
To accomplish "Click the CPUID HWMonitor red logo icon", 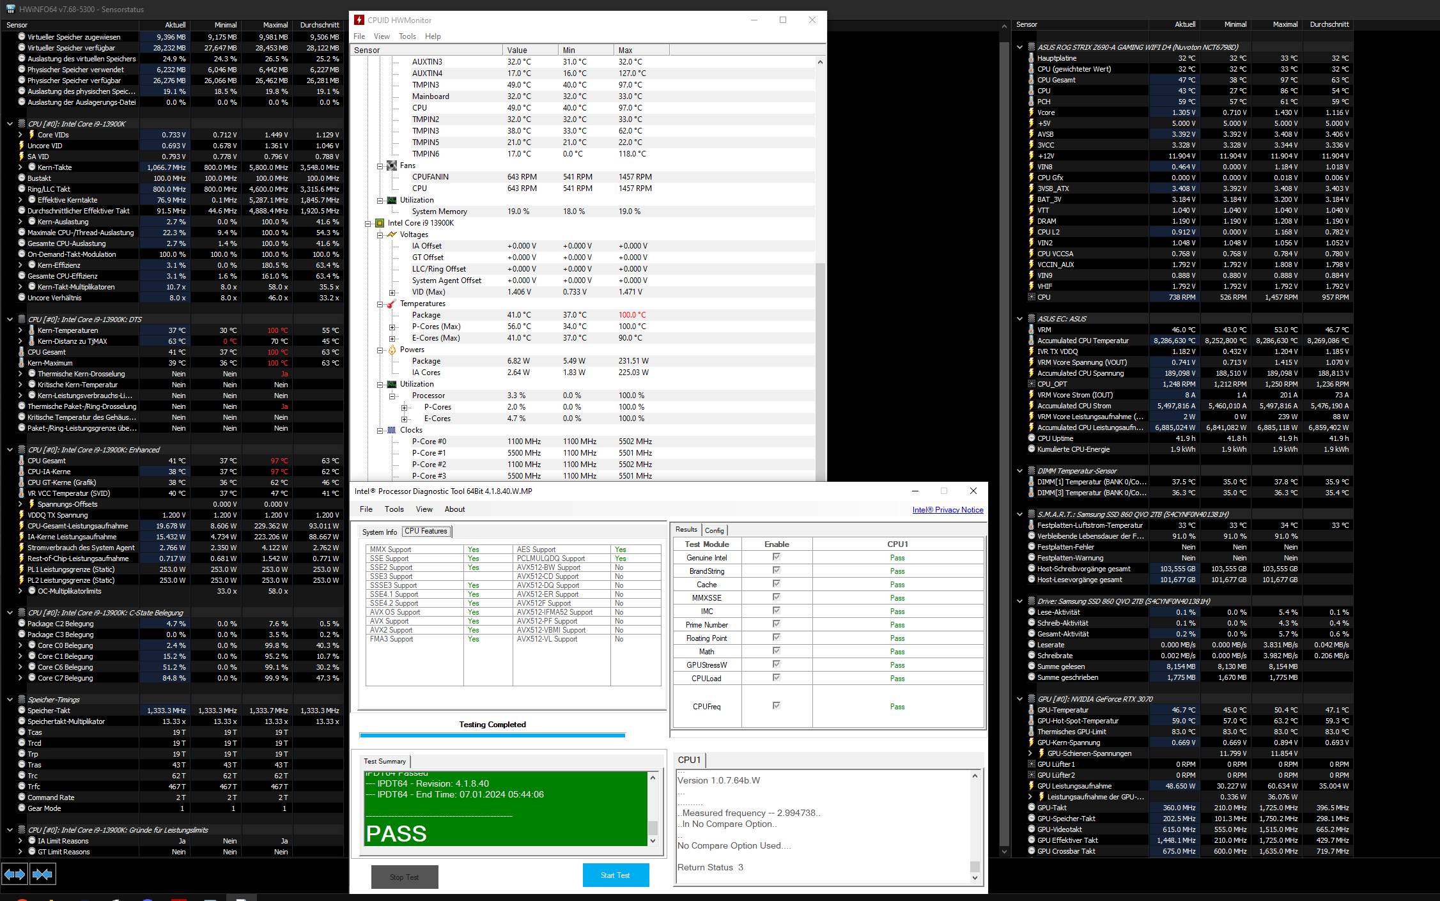I will 359,20.
